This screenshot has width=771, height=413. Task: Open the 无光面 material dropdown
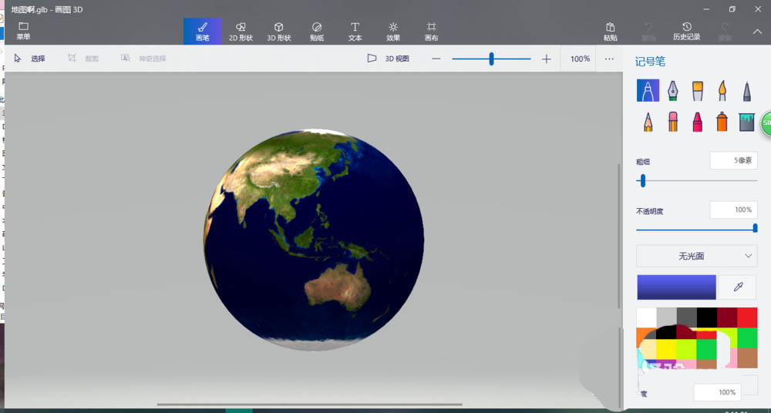(696, 256)
